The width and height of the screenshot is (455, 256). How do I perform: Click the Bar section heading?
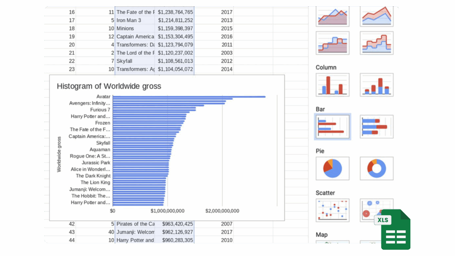(320, 109)
